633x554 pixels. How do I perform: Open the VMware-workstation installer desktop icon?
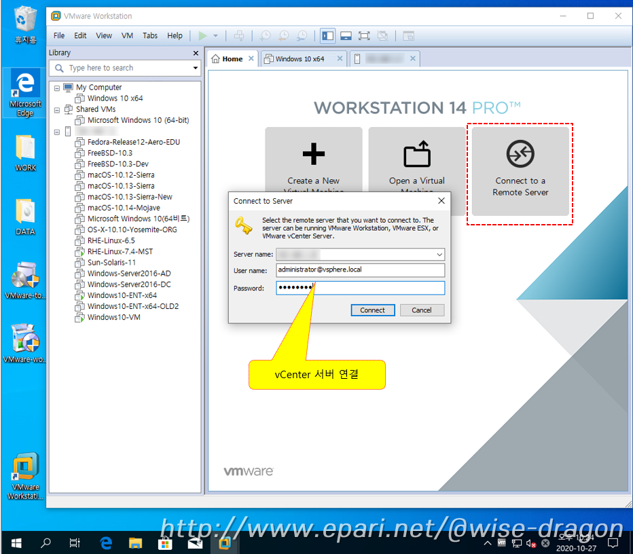click(x=25, y=344)
